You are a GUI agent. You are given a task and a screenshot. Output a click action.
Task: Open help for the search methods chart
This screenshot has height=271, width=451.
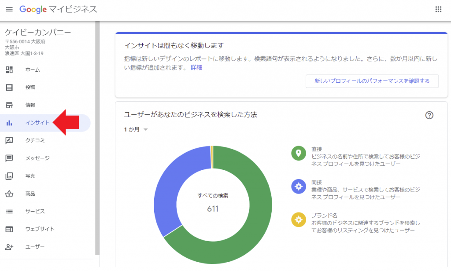click(x=429, y=115)
